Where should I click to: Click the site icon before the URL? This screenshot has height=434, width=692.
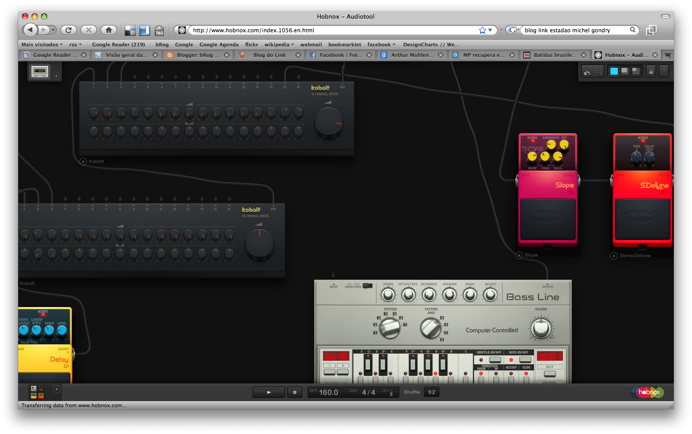pyautogui.click(x=182, y=30)
